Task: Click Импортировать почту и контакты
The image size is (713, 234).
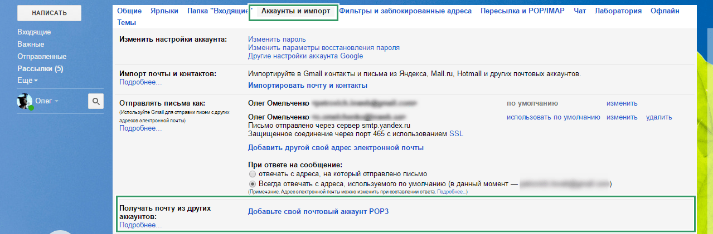Action: point(308,86)
